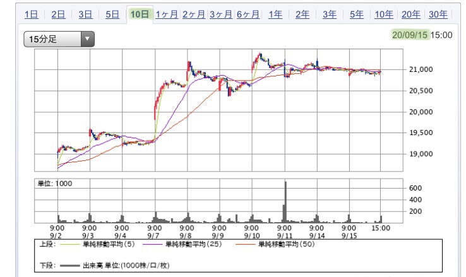Screen dimensions: 466x277
Task: Click the 9/10 date axis label
Action: [x=252, y=236]
